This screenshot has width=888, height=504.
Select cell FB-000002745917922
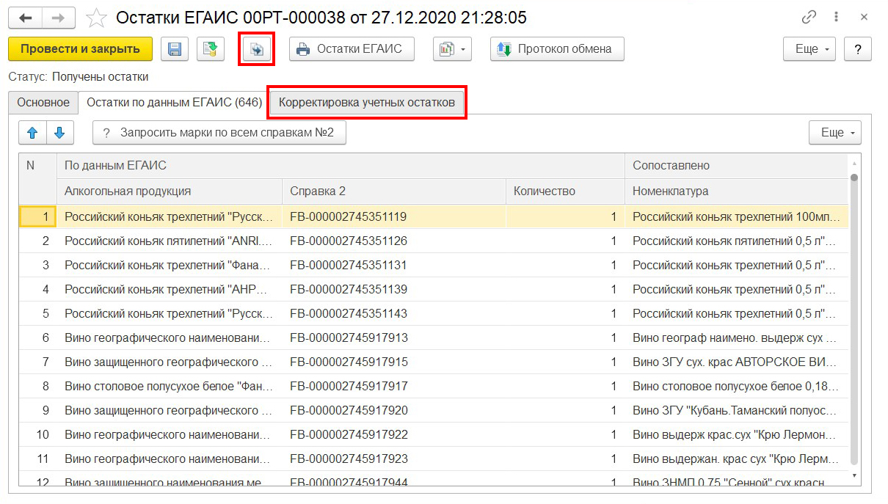pyautogui.click(x=394, y=434)
